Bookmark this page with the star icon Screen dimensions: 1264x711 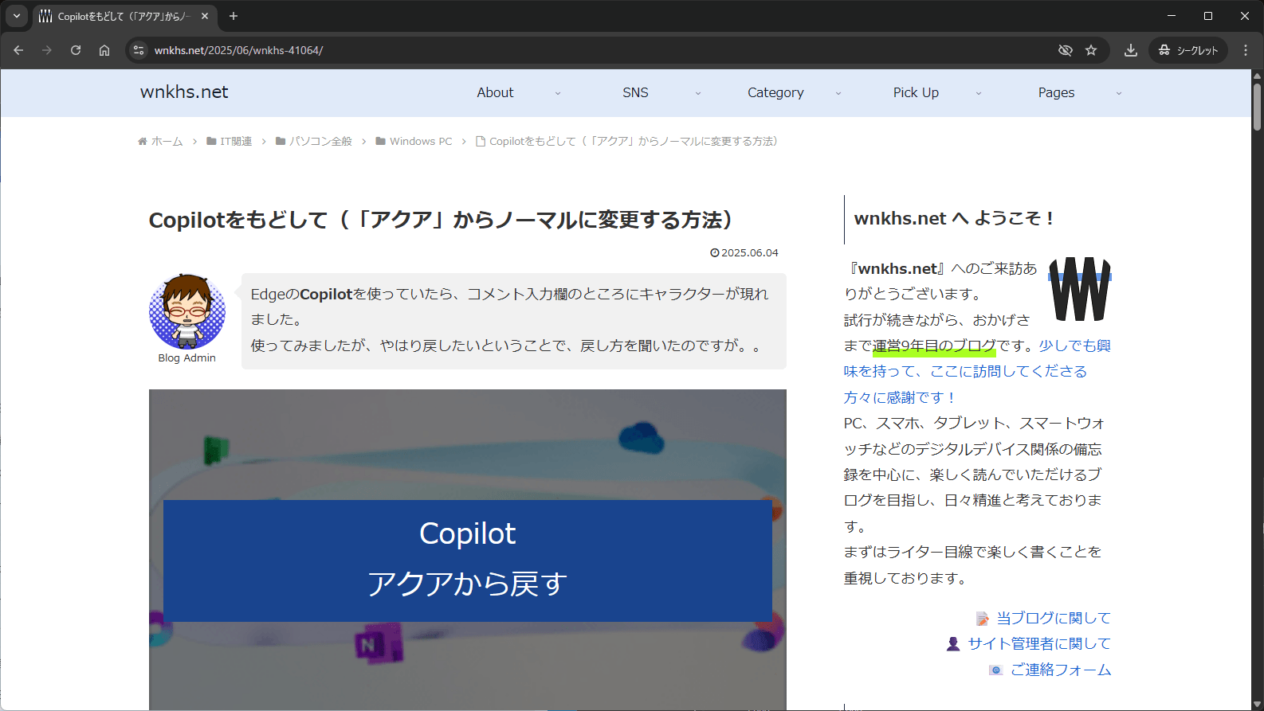(x=1091, y=50)
